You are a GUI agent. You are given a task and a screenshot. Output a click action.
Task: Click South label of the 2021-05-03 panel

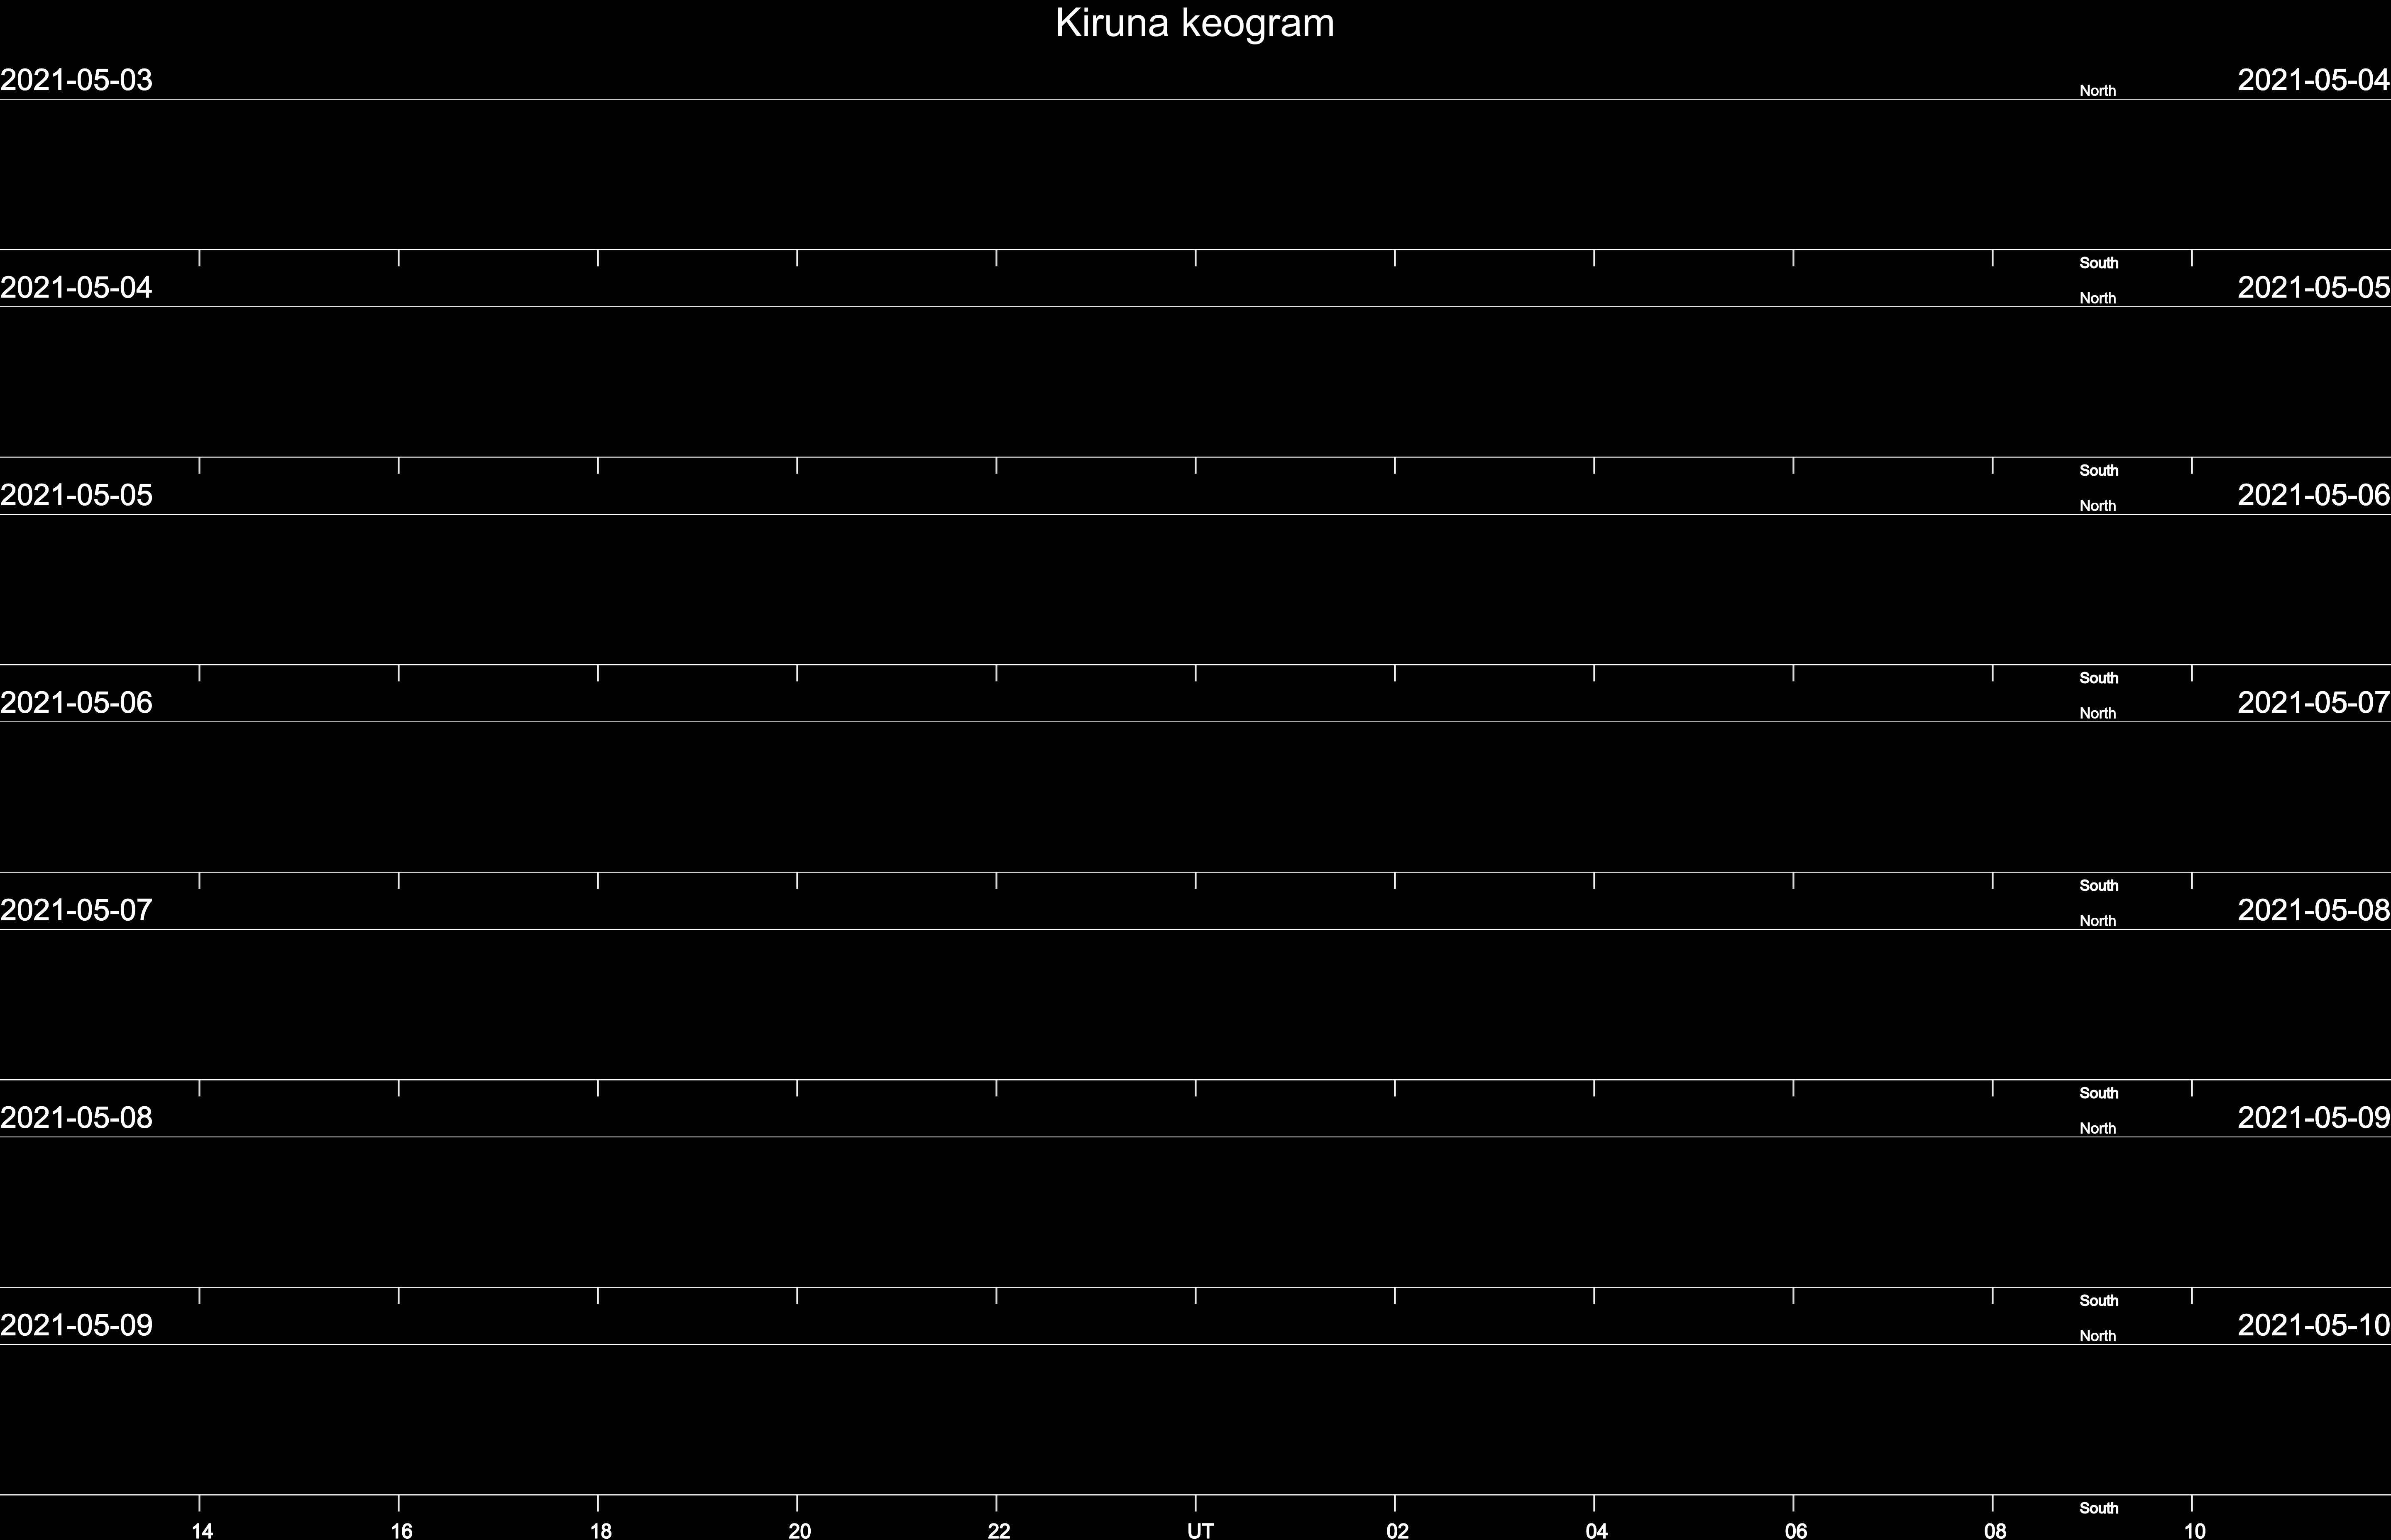pyautogui.click(x=2099, y=263)
